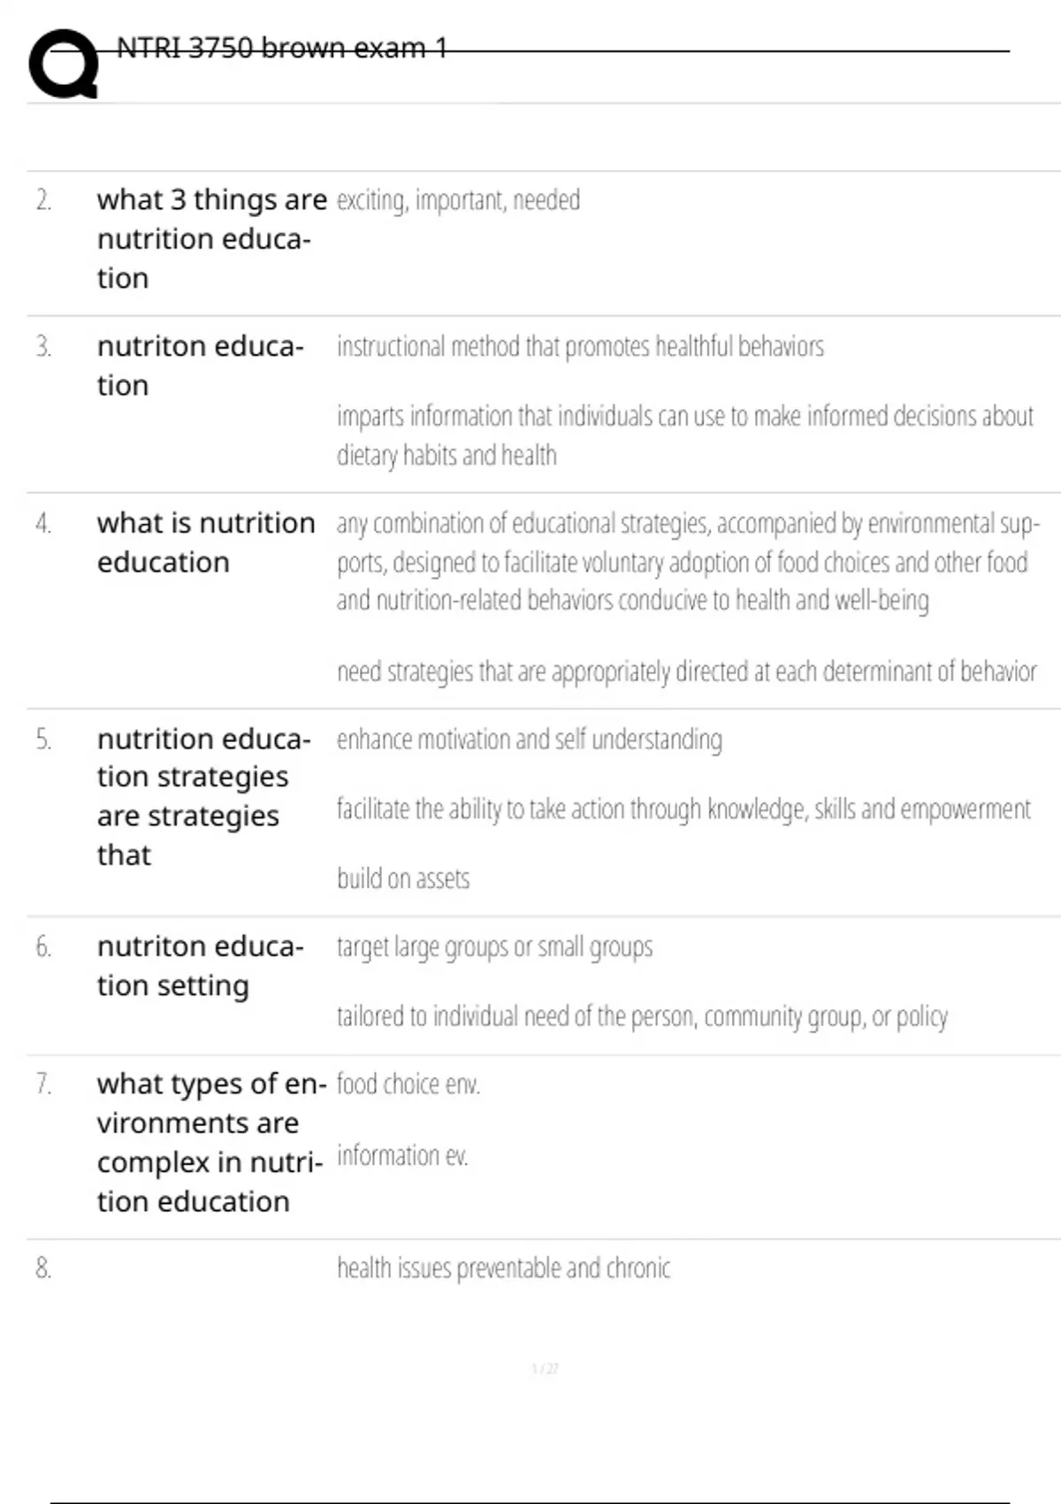Select term 3 'nutriton education'
This screenshot has width=1061, height=1504.
201,365
